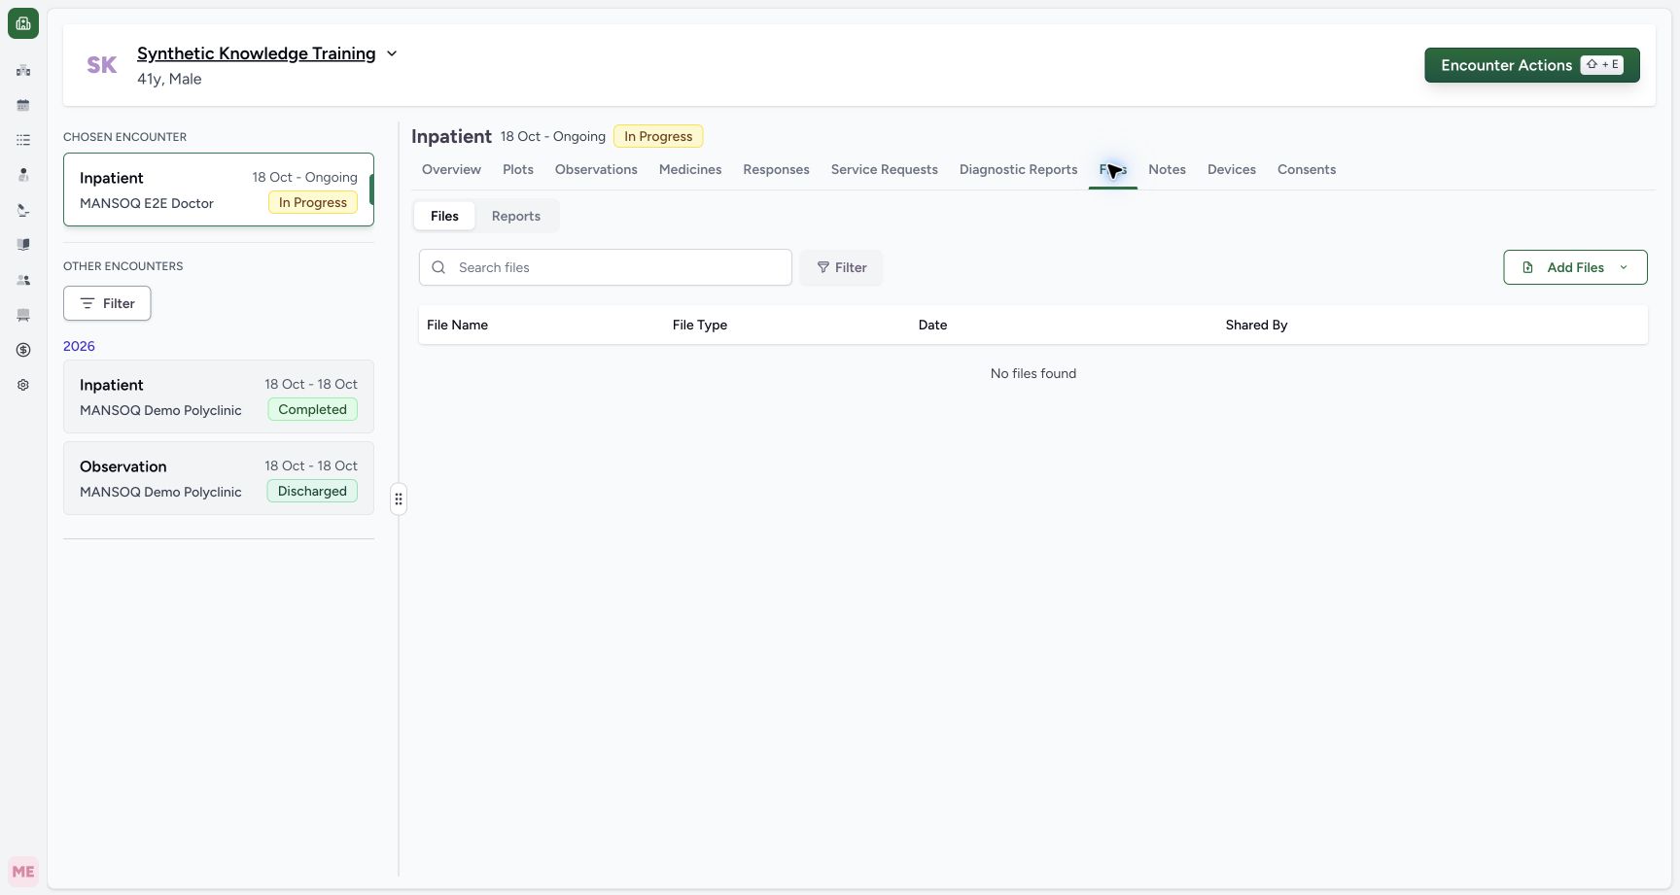Switch to the Overview tab
Screen dimensions: 1680x895
click(451, 169)
